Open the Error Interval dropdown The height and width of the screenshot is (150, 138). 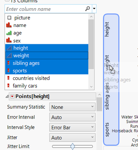coord(72,117)
